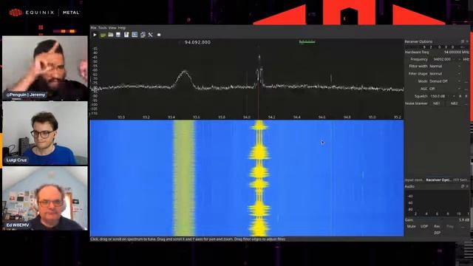Click the remote control network icon
Image resolution: width=473 pixels, height=266 pixels.
(143, 35)
